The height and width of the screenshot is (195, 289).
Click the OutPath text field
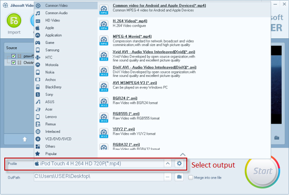pos(97,177)
